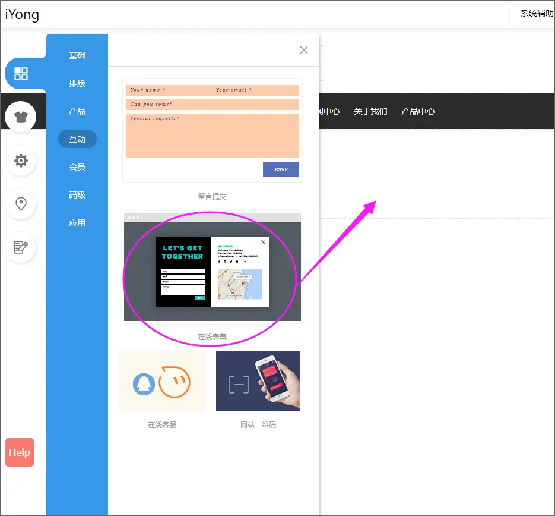Open 关于我们 in the navigation bar
The width and height of the screenshot is (555, 516).
pos(370,111)
